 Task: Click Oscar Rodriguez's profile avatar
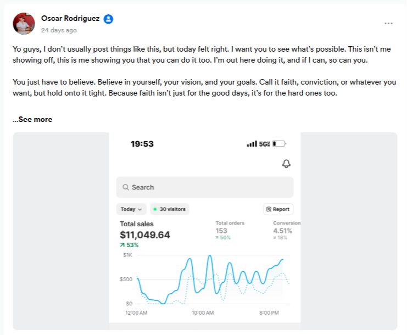(x=24, y=23)
